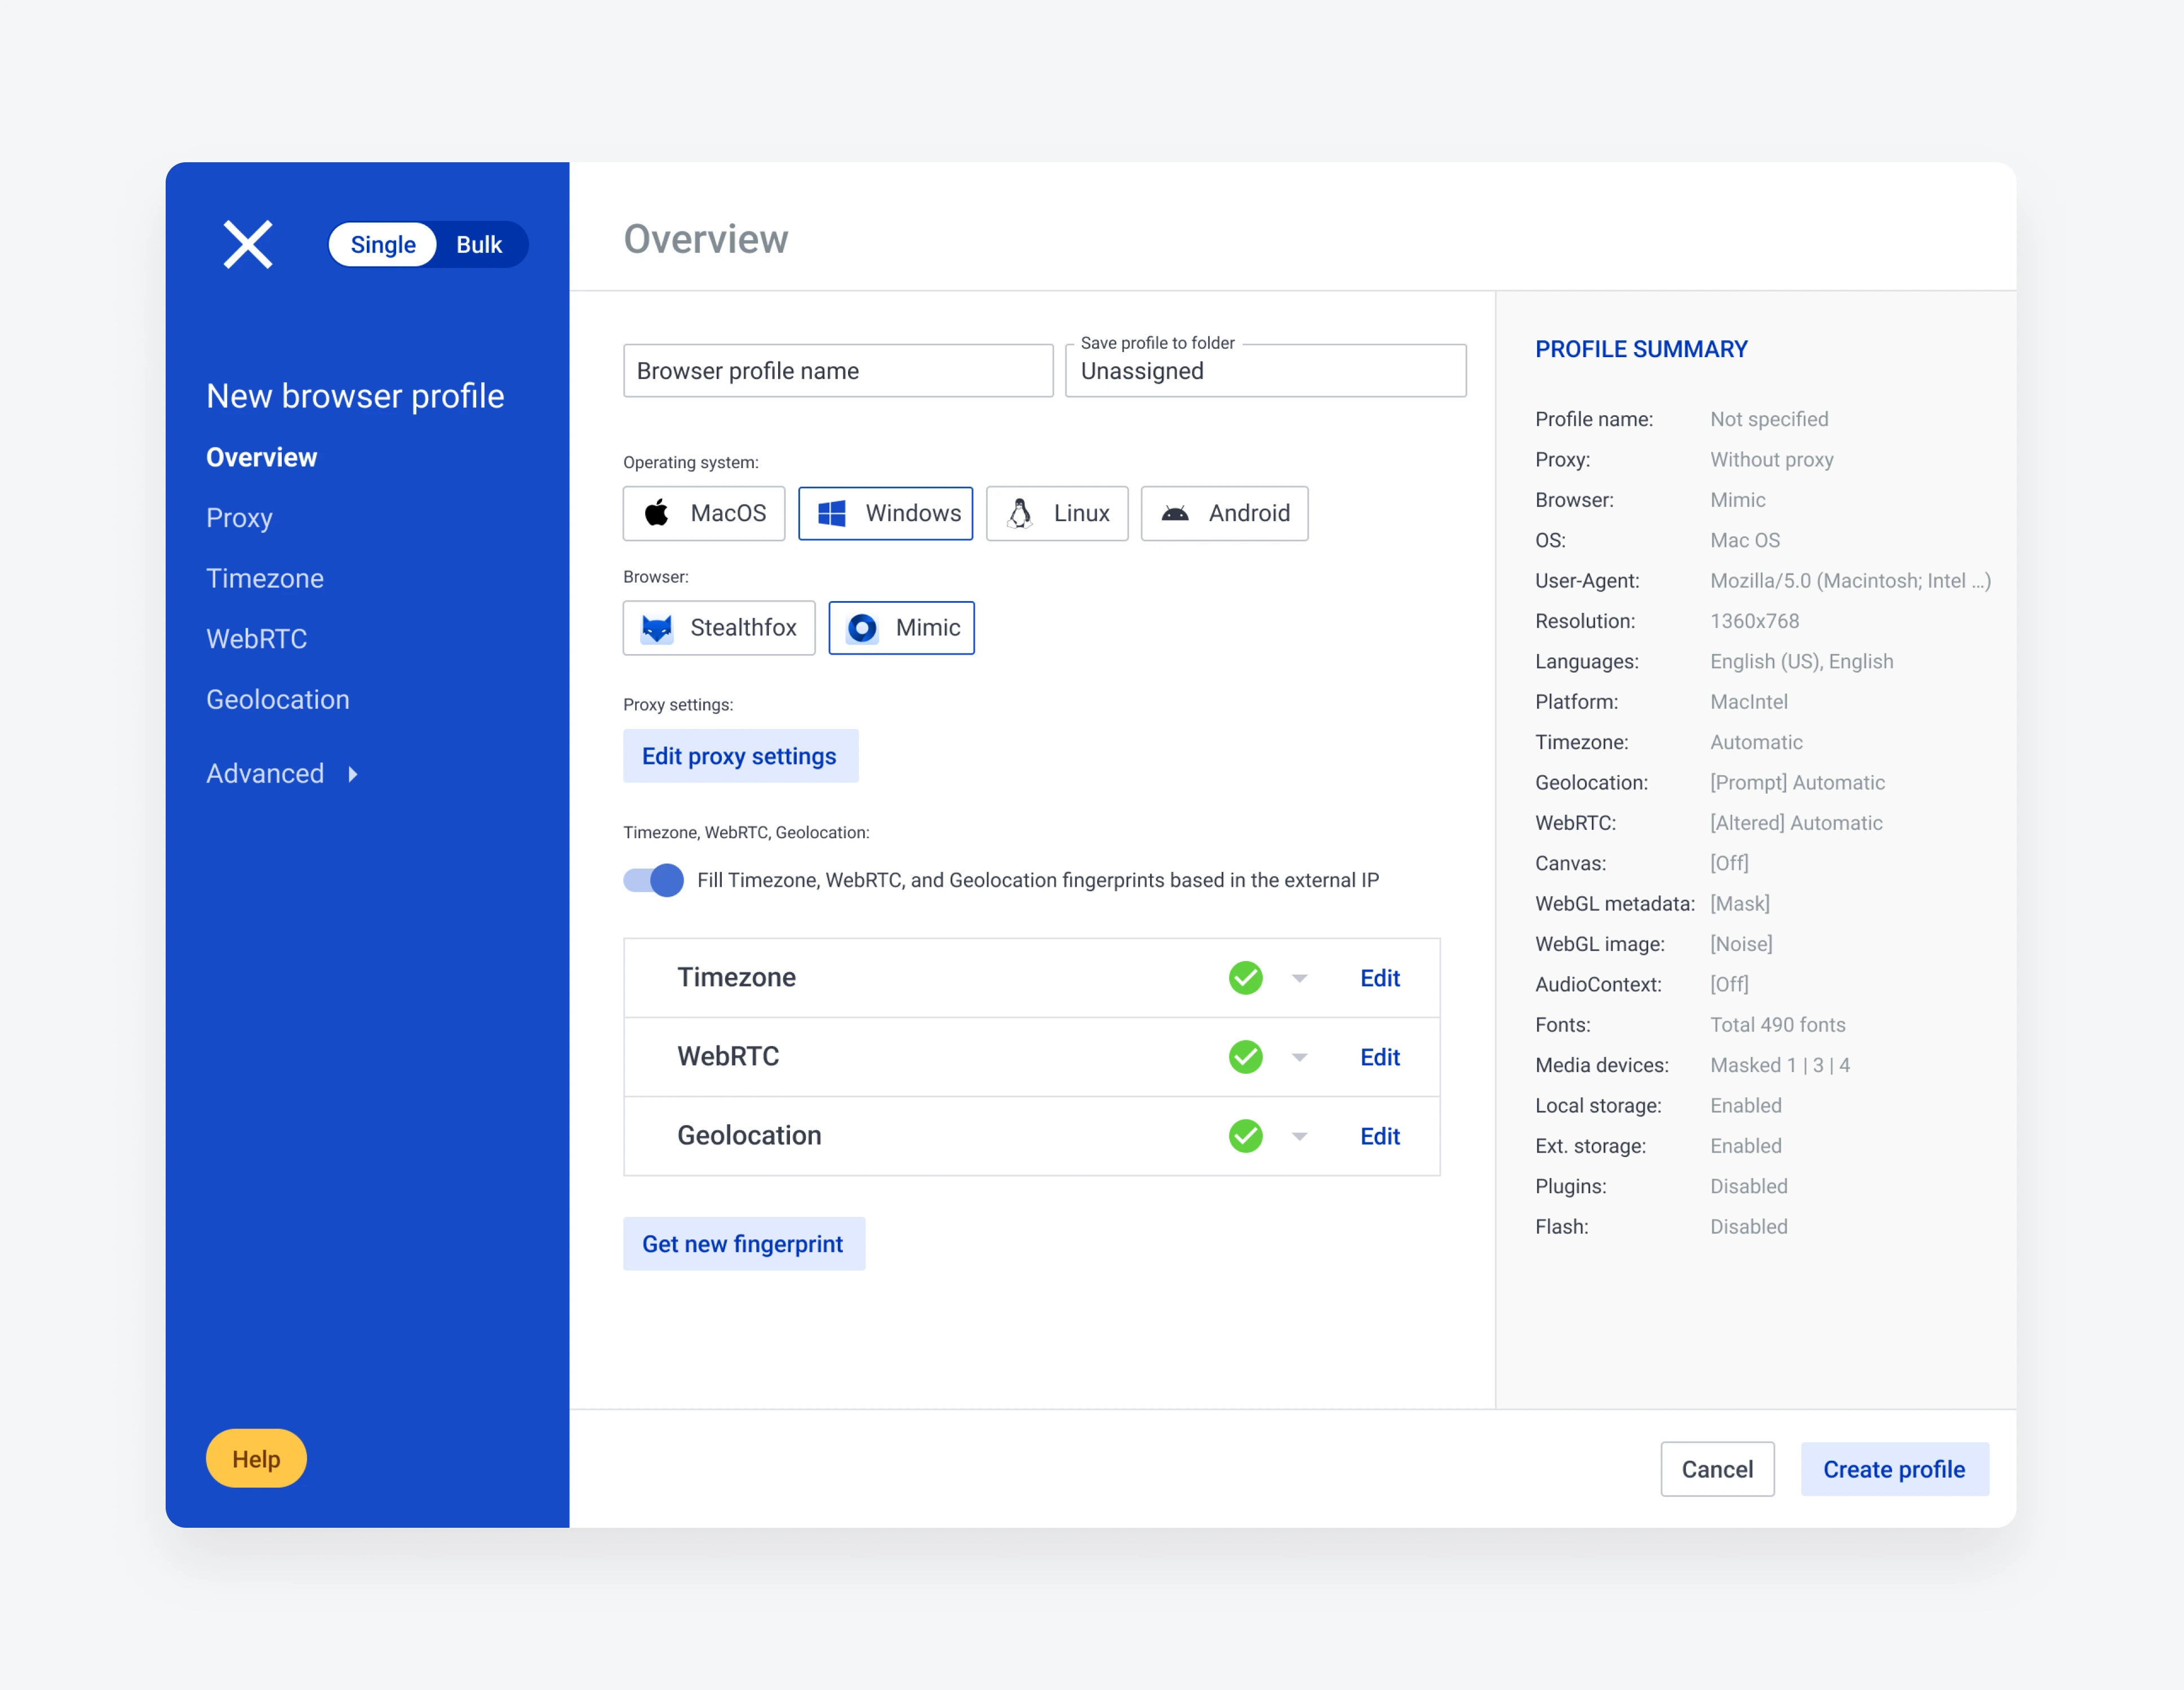Click the 'MacIntel' platform value
The height and width of the screenshot is (1690, 2184).
point(1748,702)
